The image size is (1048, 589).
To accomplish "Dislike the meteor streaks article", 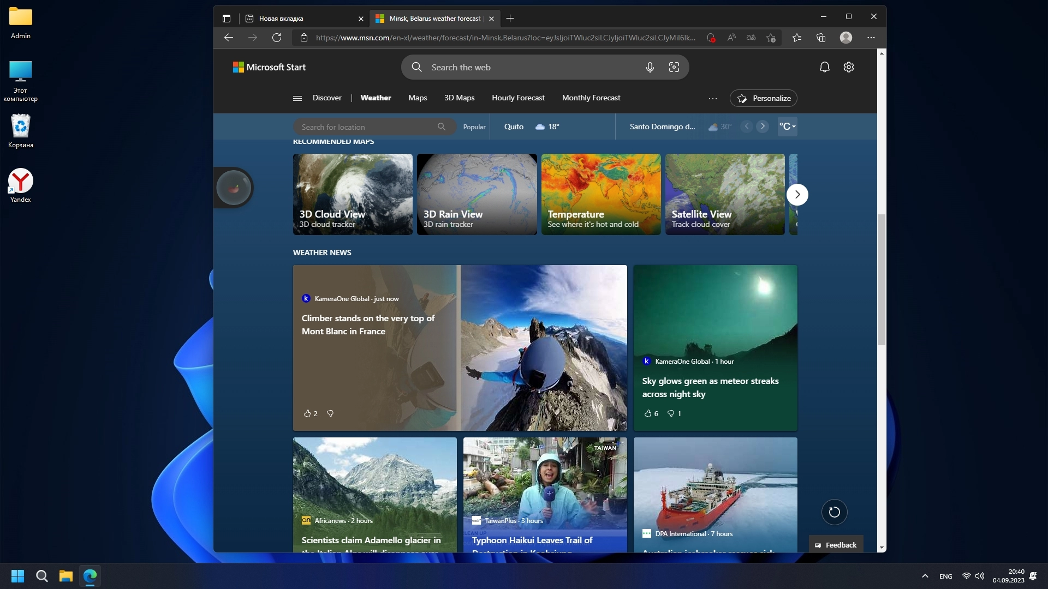I will tap(671, 413).
